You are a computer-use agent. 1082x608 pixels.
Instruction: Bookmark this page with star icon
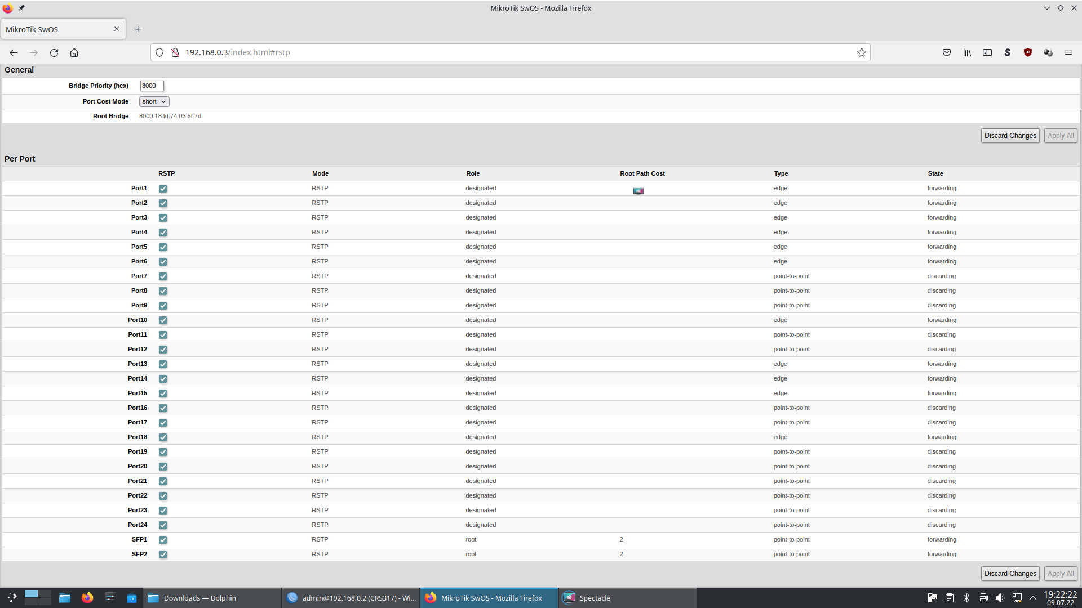coord(861,52)
